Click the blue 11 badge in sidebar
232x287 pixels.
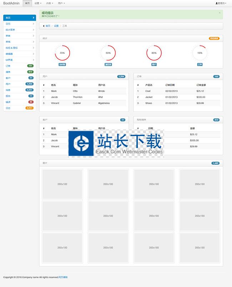[31, 96]
